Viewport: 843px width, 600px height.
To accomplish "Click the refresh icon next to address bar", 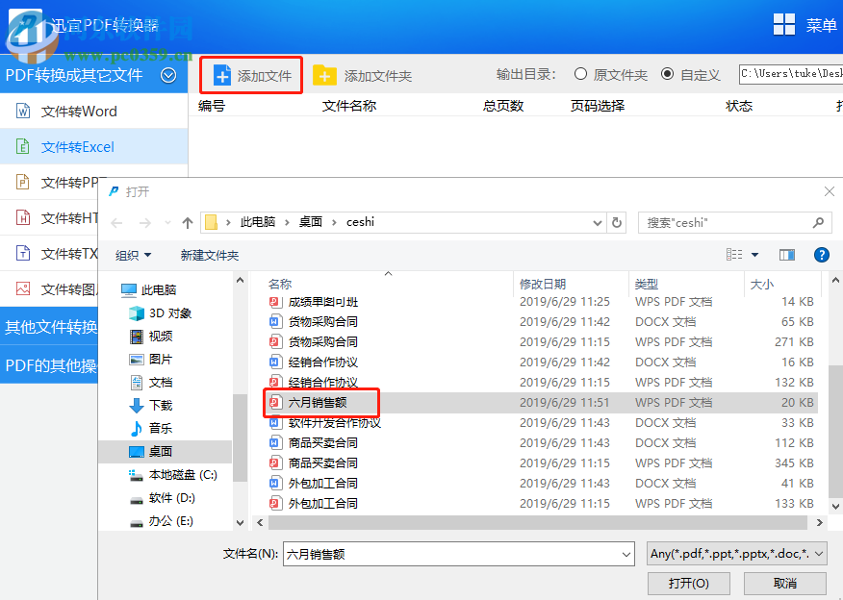I will coord(617,222).
